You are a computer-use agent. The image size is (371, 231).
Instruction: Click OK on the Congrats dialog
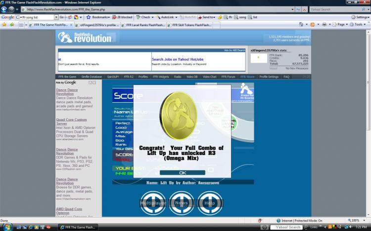[183, 173]
